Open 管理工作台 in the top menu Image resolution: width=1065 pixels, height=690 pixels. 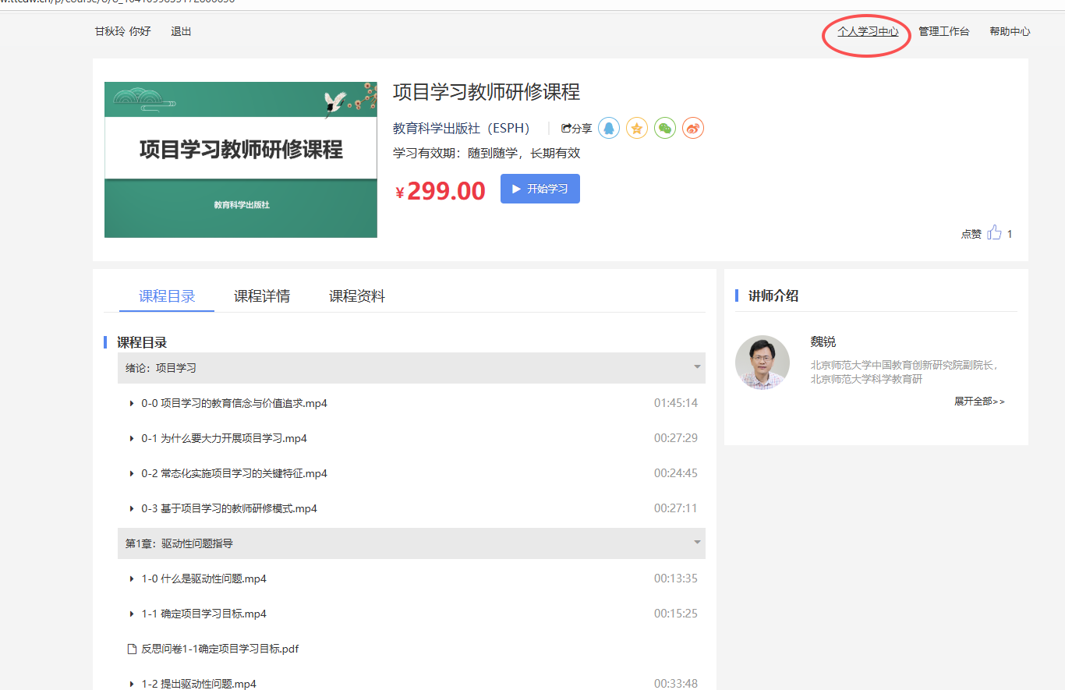tap(944, 31)
